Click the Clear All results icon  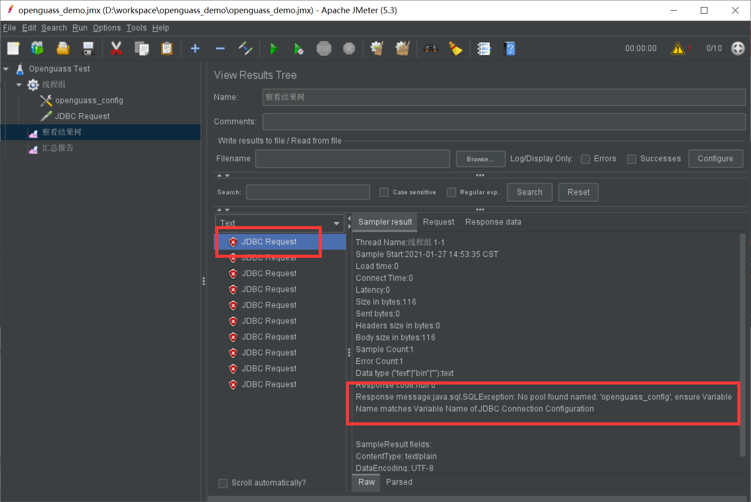402,48
